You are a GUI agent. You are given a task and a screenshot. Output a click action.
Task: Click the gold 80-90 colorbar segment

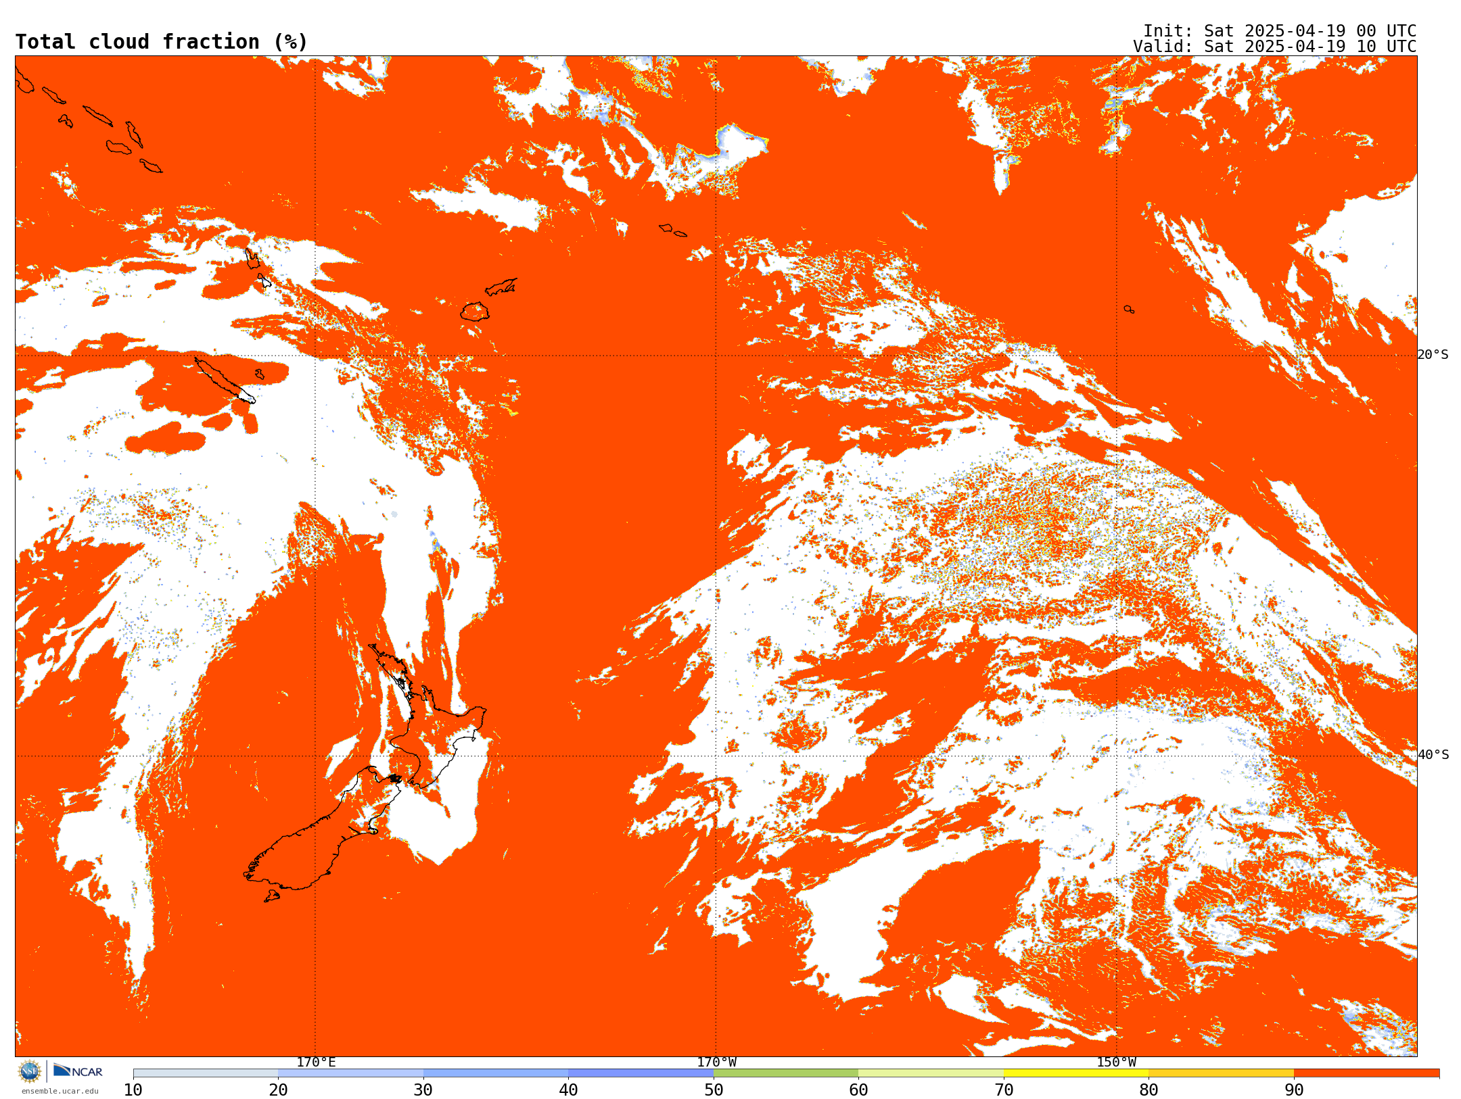click(1221, 1073)
